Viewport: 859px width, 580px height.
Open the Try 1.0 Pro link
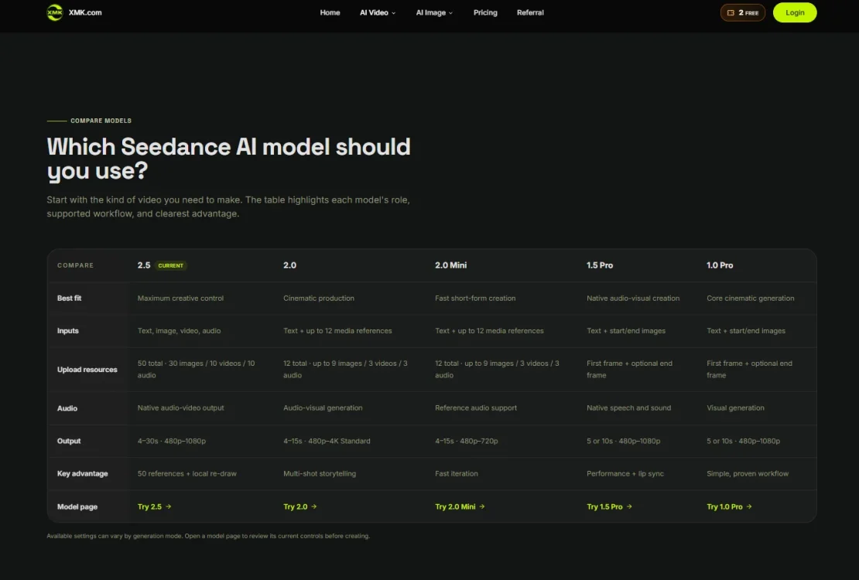tap(730, 507)
